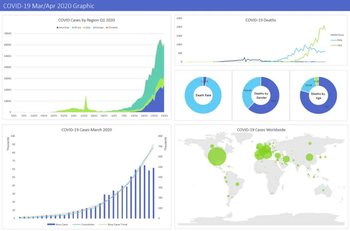Click the Europe legend entry
This screenshot has width=350, height=231.
point(98,28)
